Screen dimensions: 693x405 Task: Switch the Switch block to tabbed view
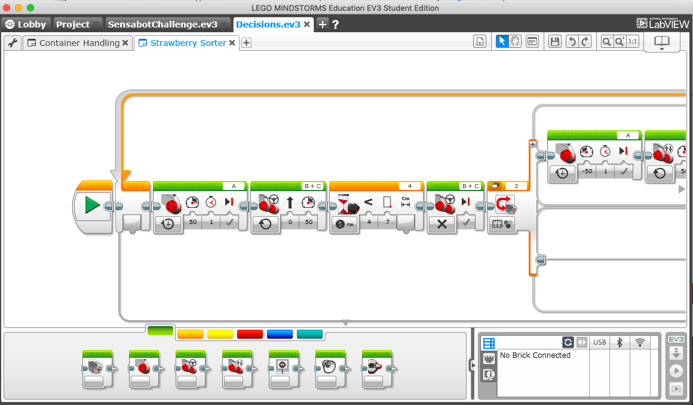coord(495,186)
